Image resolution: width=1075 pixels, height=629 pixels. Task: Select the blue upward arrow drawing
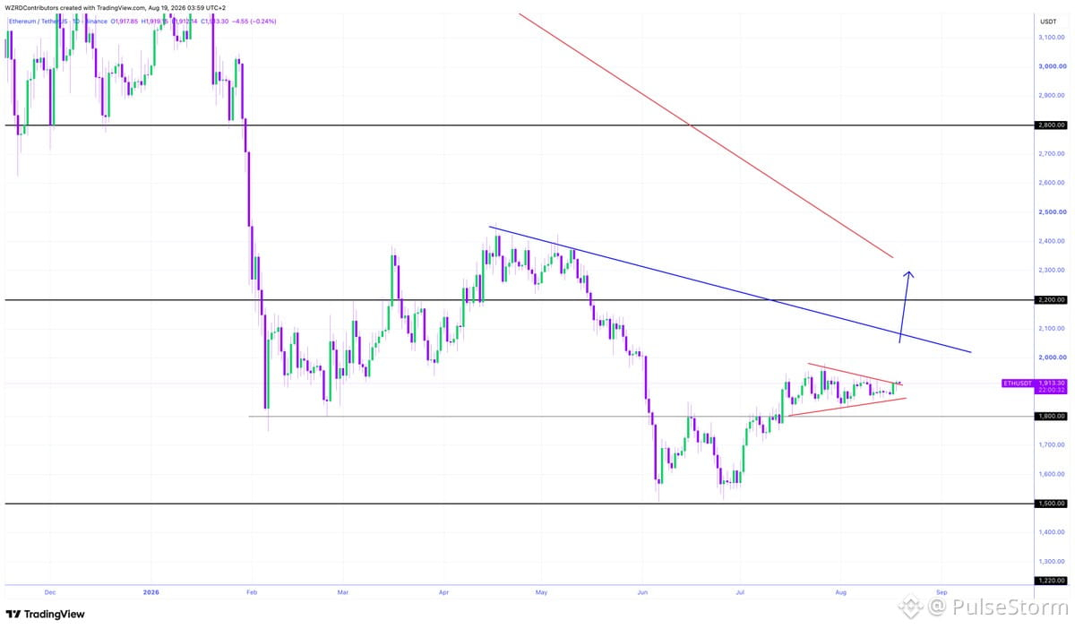point(905,306)
